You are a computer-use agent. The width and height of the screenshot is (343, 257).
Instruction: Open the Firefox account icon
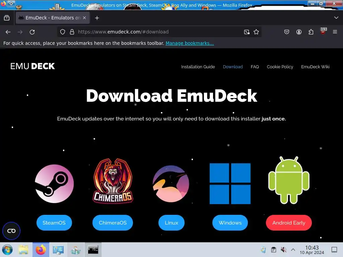click(299, 32)
